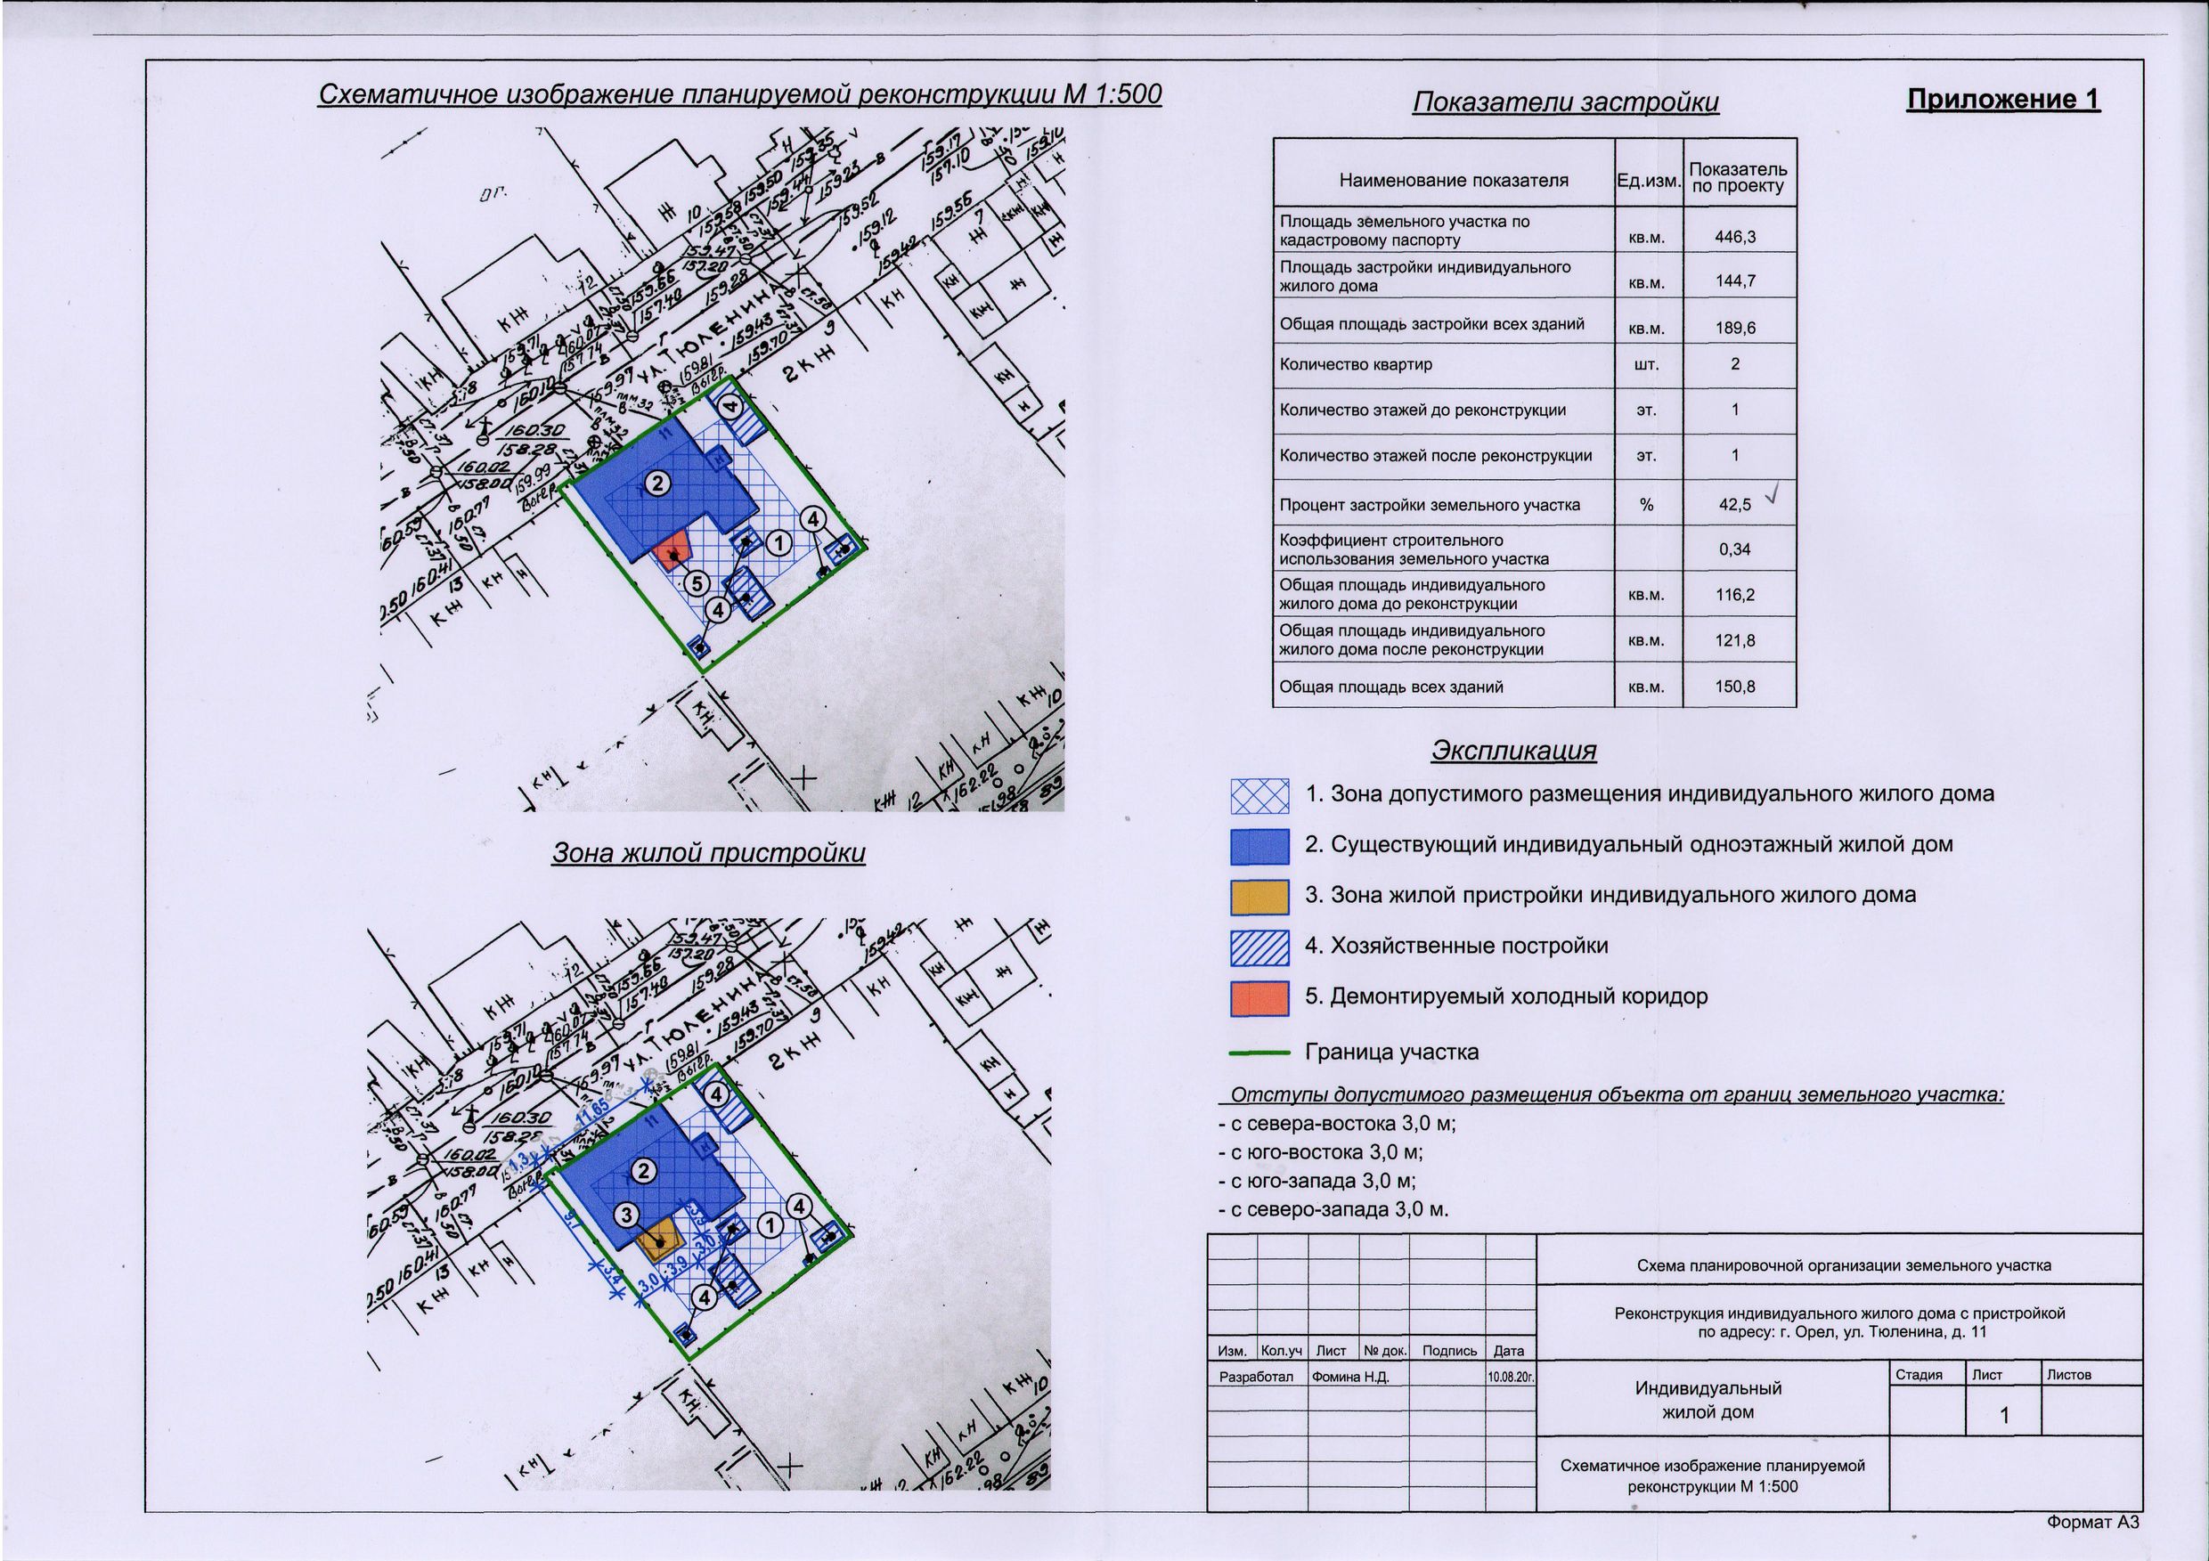Screen dimensions: 2209x1561
Task: Select the value 116,2 in the table
Action: coord(1736,595)
